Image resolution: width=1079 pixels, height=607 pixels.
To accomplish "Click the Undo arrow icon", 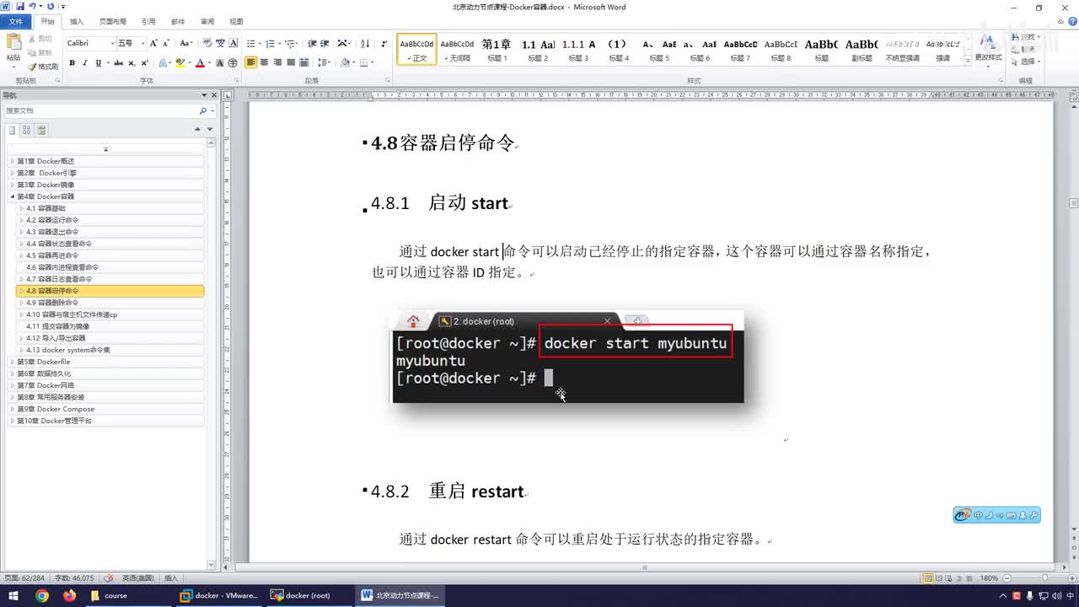I will click(x=32, y=7).
